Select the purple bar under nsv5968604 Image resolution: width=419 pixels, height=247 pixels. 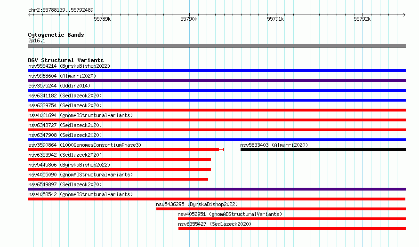[x=217, y=80]
